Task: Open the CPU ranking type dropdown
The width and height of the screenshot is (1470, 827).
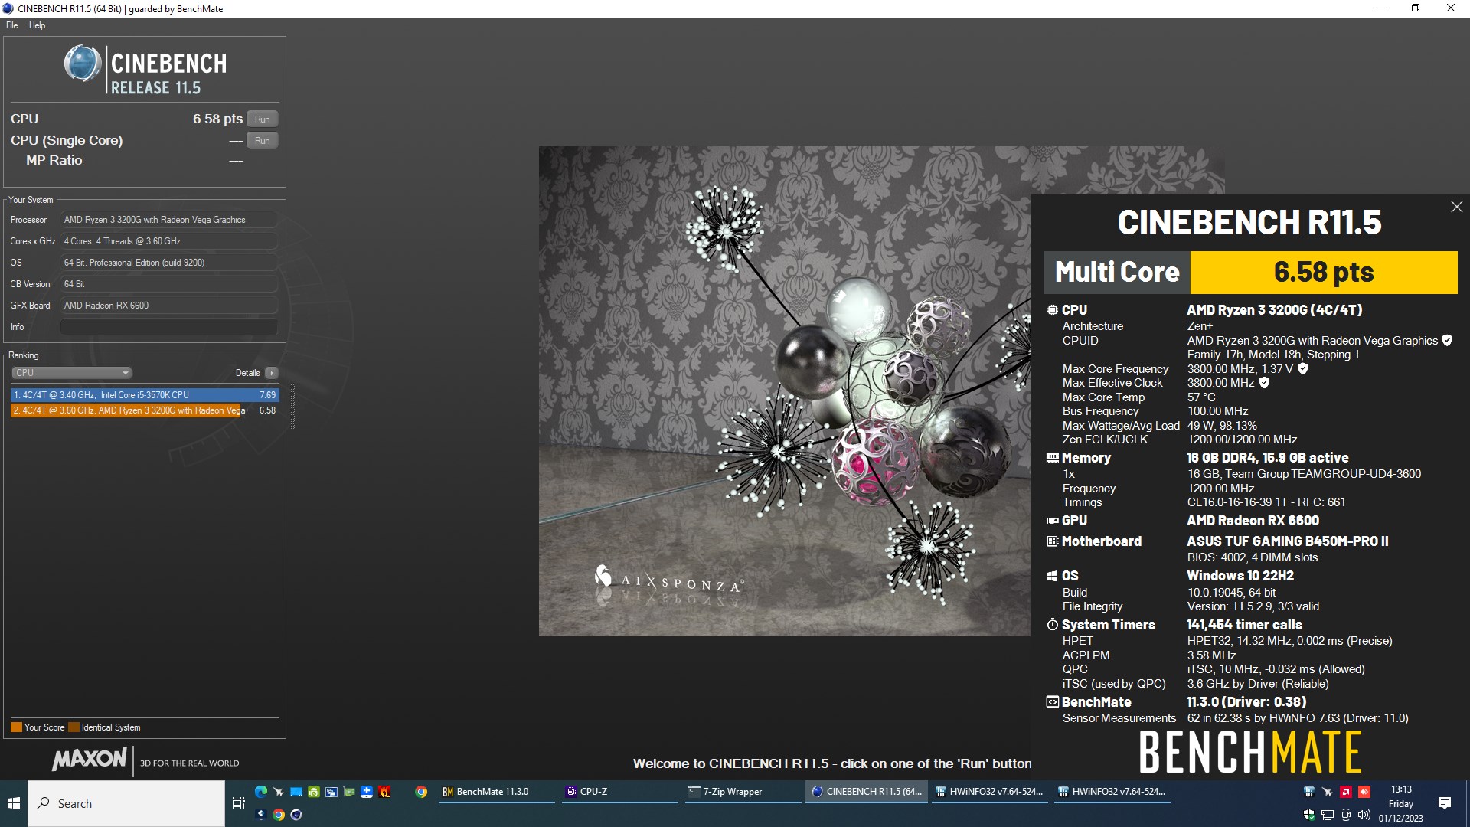Action: click(71, 373)
